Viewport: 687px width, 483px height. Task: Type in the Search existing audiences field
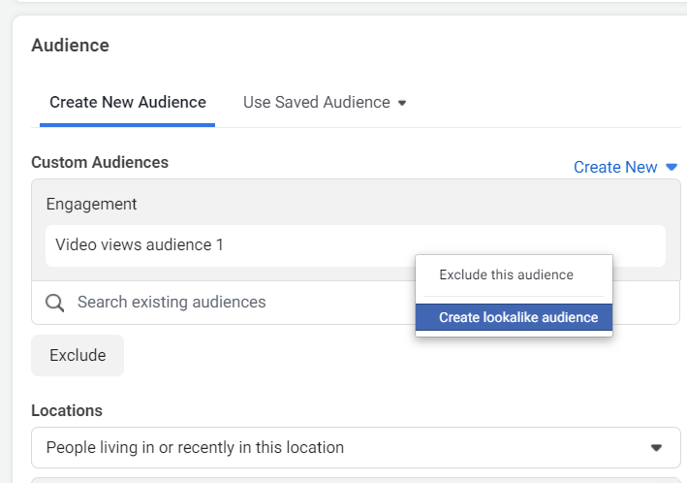coord(233,303)
